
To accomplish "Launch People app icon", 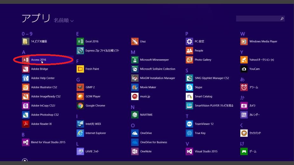I will pos(189,50).
